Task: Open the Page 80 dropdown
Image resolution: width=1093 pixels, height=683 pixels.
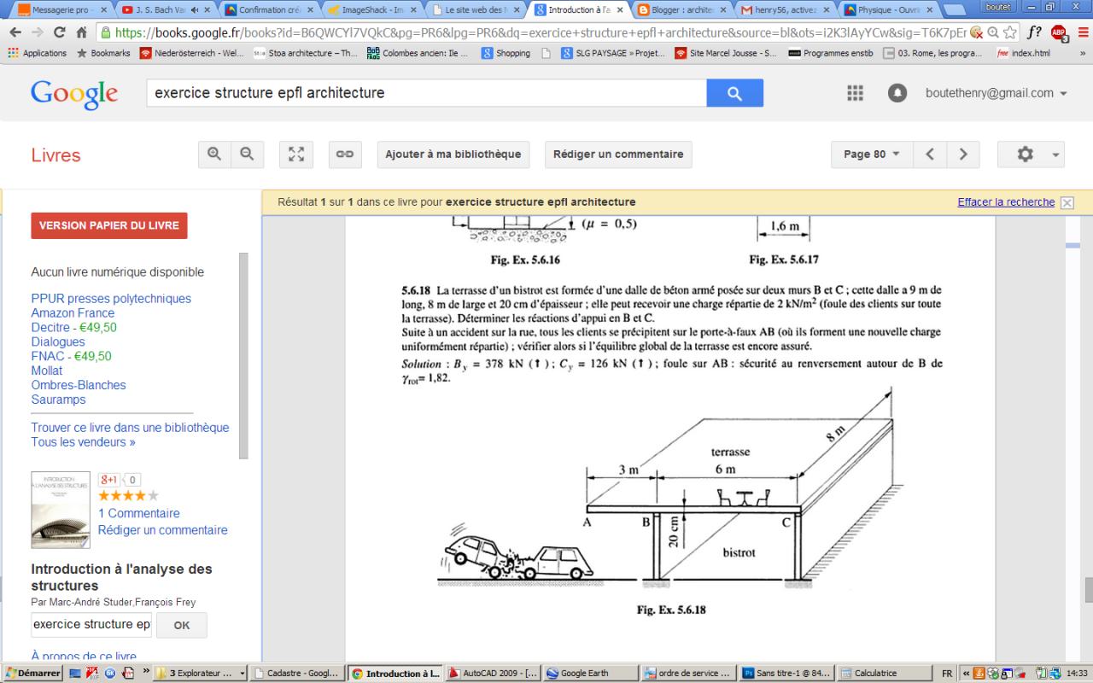Action: click(872, 155)
